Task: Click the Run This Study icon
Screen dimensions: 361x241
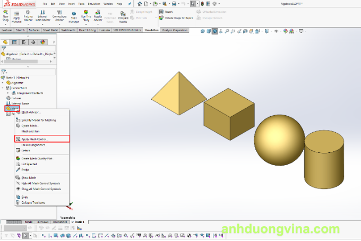Action: point(86,15)
